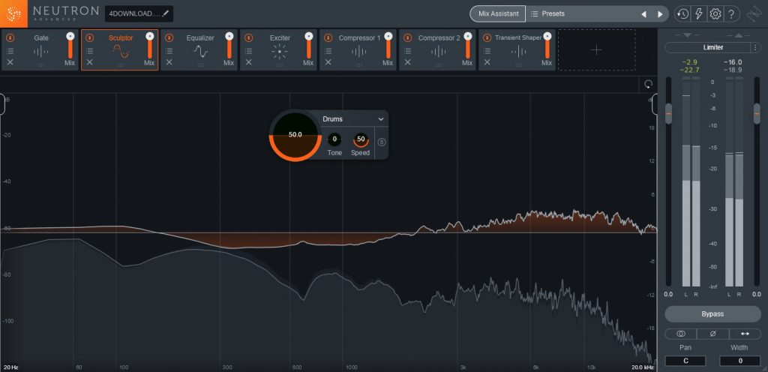This screenshot has width=768, height=372.
Task: Click the Tone knob set to 0
Action: (334, 139)
